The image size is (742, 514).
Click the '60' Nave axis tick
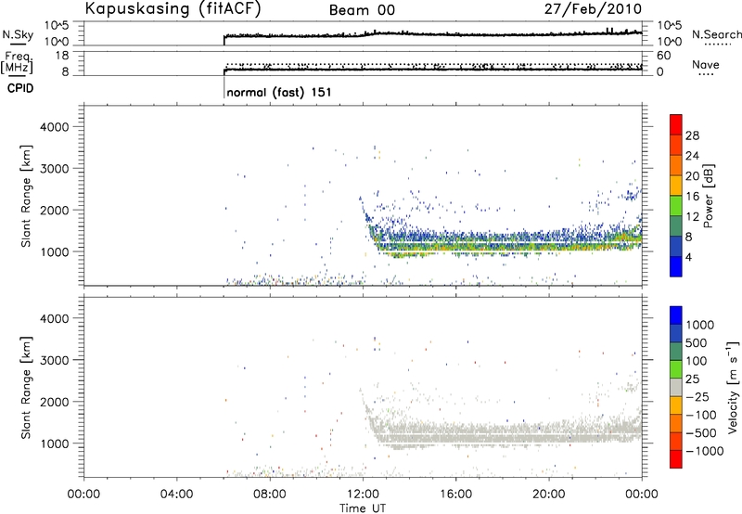pyautogui.click(x=663, y=56)
